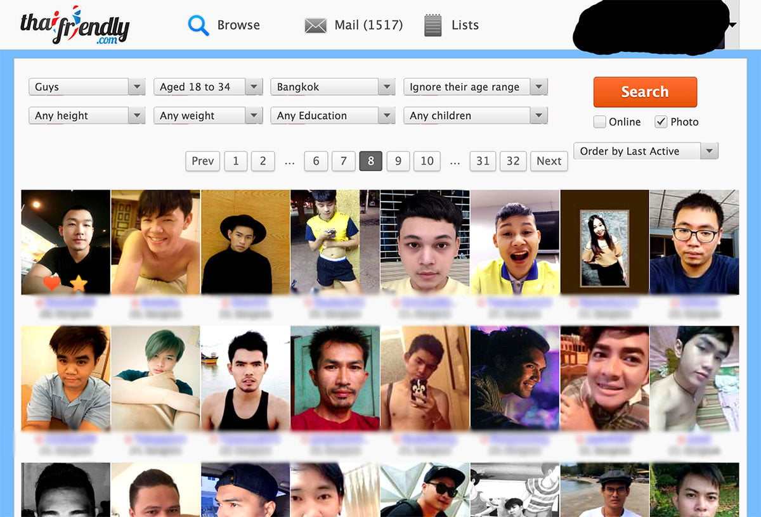Open Lists via the notepad icon
The image size is (761, 517).
click(433, 25)
